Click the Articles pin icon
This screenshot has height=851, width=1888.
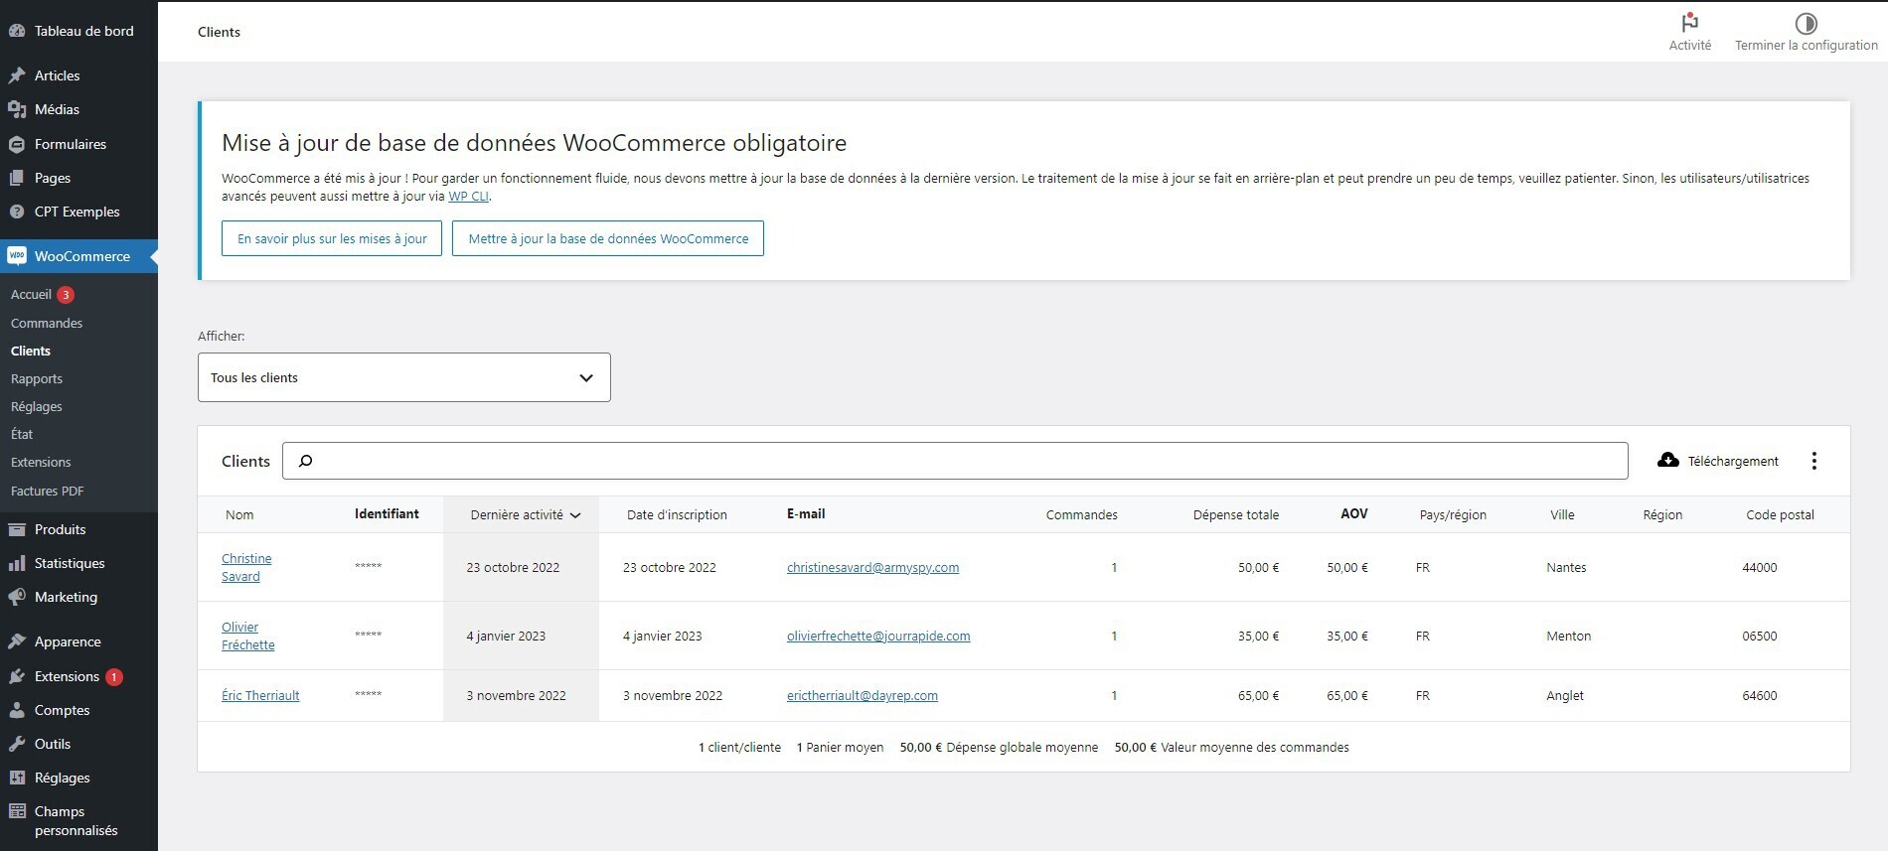(17, 75)
